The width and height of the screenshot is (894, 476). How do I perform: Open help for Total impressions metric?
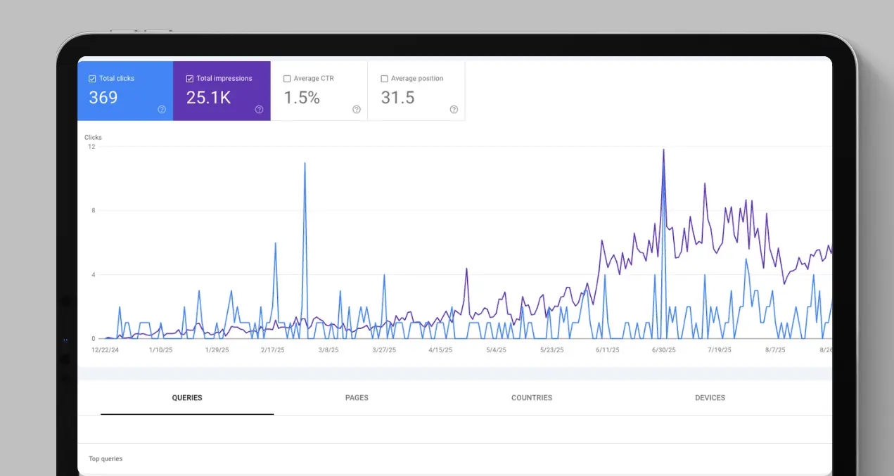tap(259, 110)
